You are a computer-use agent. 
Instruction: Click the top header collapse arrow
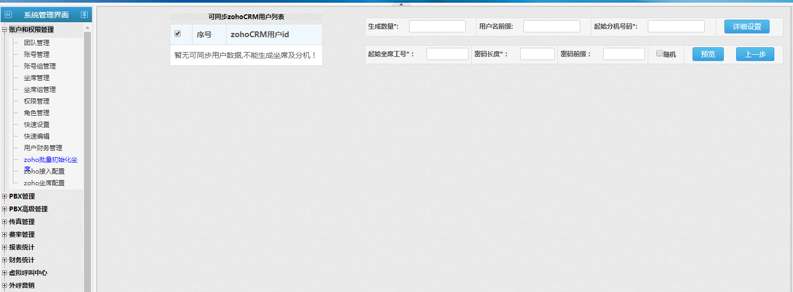(401, 4)
